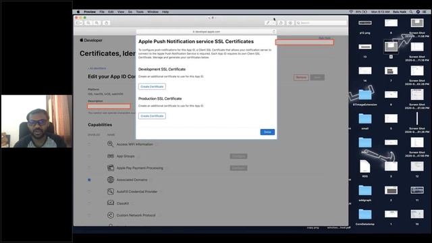Screen dimensions: 432x243
Task: Open the Go menu
Action: point(130,12)
